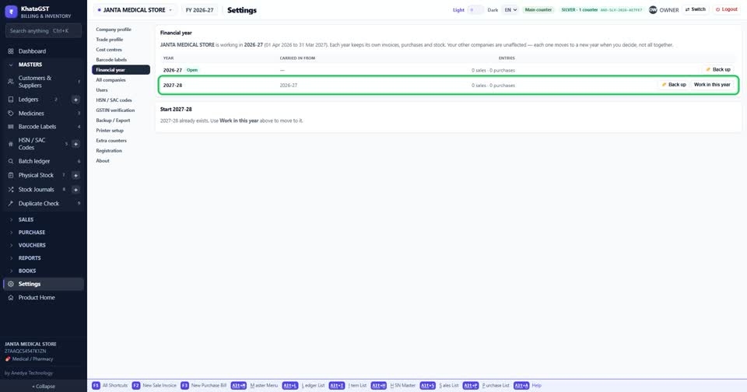The width and height of the screenshot is (747, 392).
Task: Add new Stock Journal plus icon
Action: [x=75, y=190]
